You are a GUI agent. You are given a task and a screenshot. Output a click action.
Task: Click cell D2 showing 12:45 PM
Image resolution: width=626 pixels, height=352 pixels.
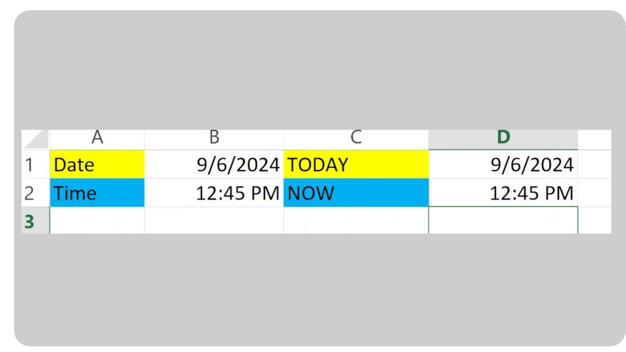point(503,193)
